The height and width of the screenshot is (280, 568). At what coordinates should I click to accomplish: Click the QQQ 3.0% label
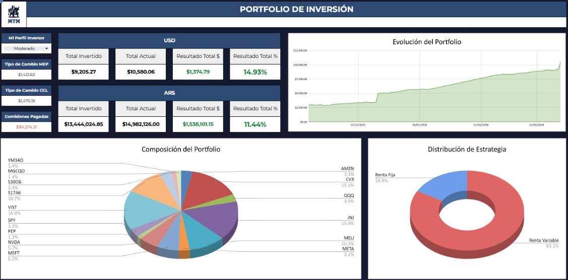349,198
